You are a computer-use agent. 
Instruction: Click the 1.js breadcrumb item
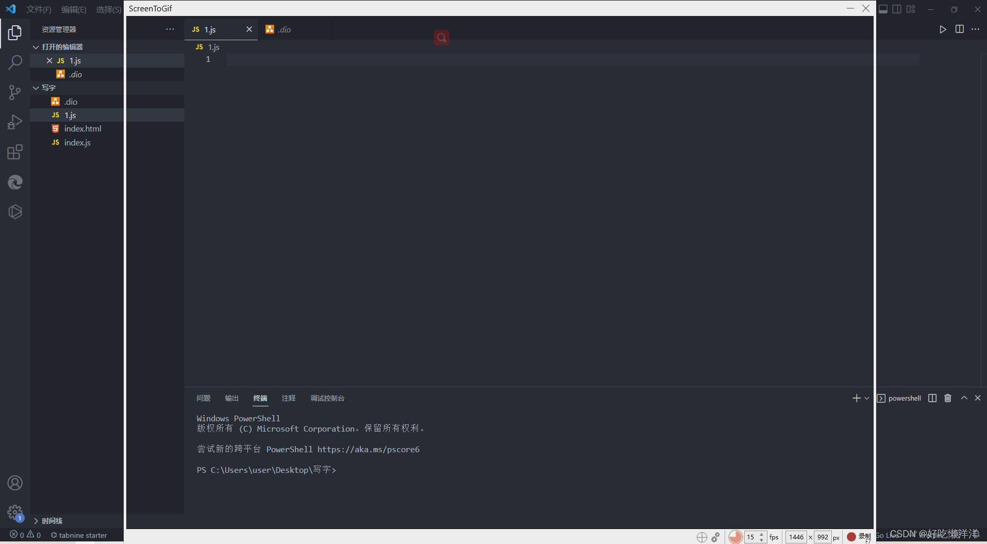[x=208, y=47]
